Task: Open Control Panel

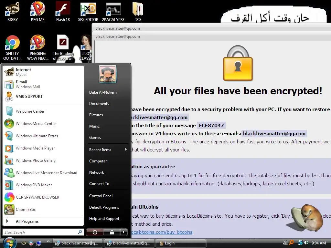Action: 101,196
